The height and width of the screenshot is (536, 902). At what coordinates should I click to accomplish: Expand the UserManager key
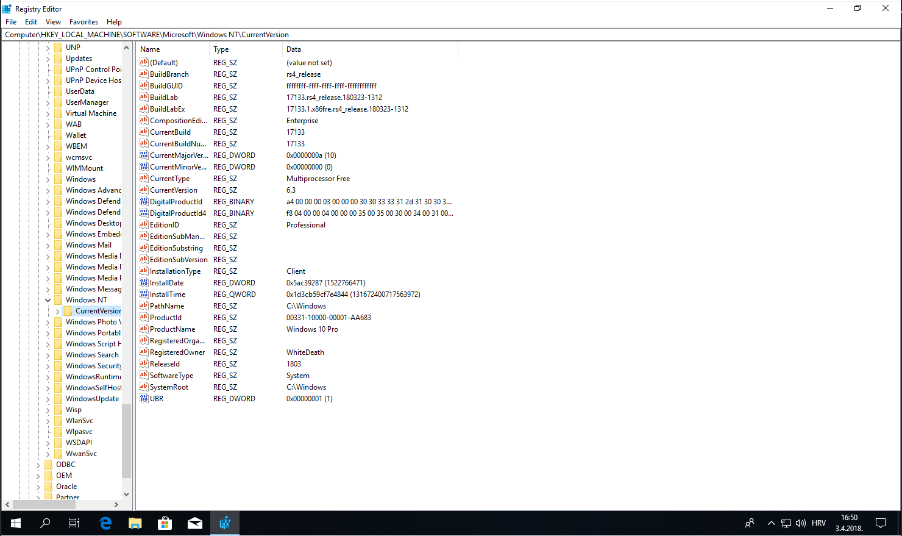(x=48, y=102)
